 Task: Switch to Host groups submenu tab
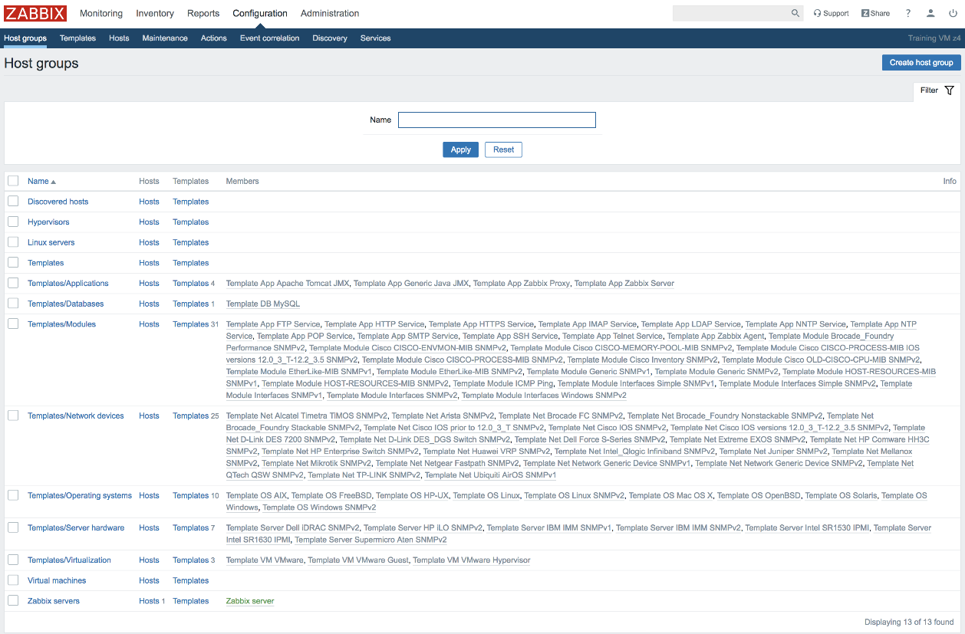pos(25,38)
